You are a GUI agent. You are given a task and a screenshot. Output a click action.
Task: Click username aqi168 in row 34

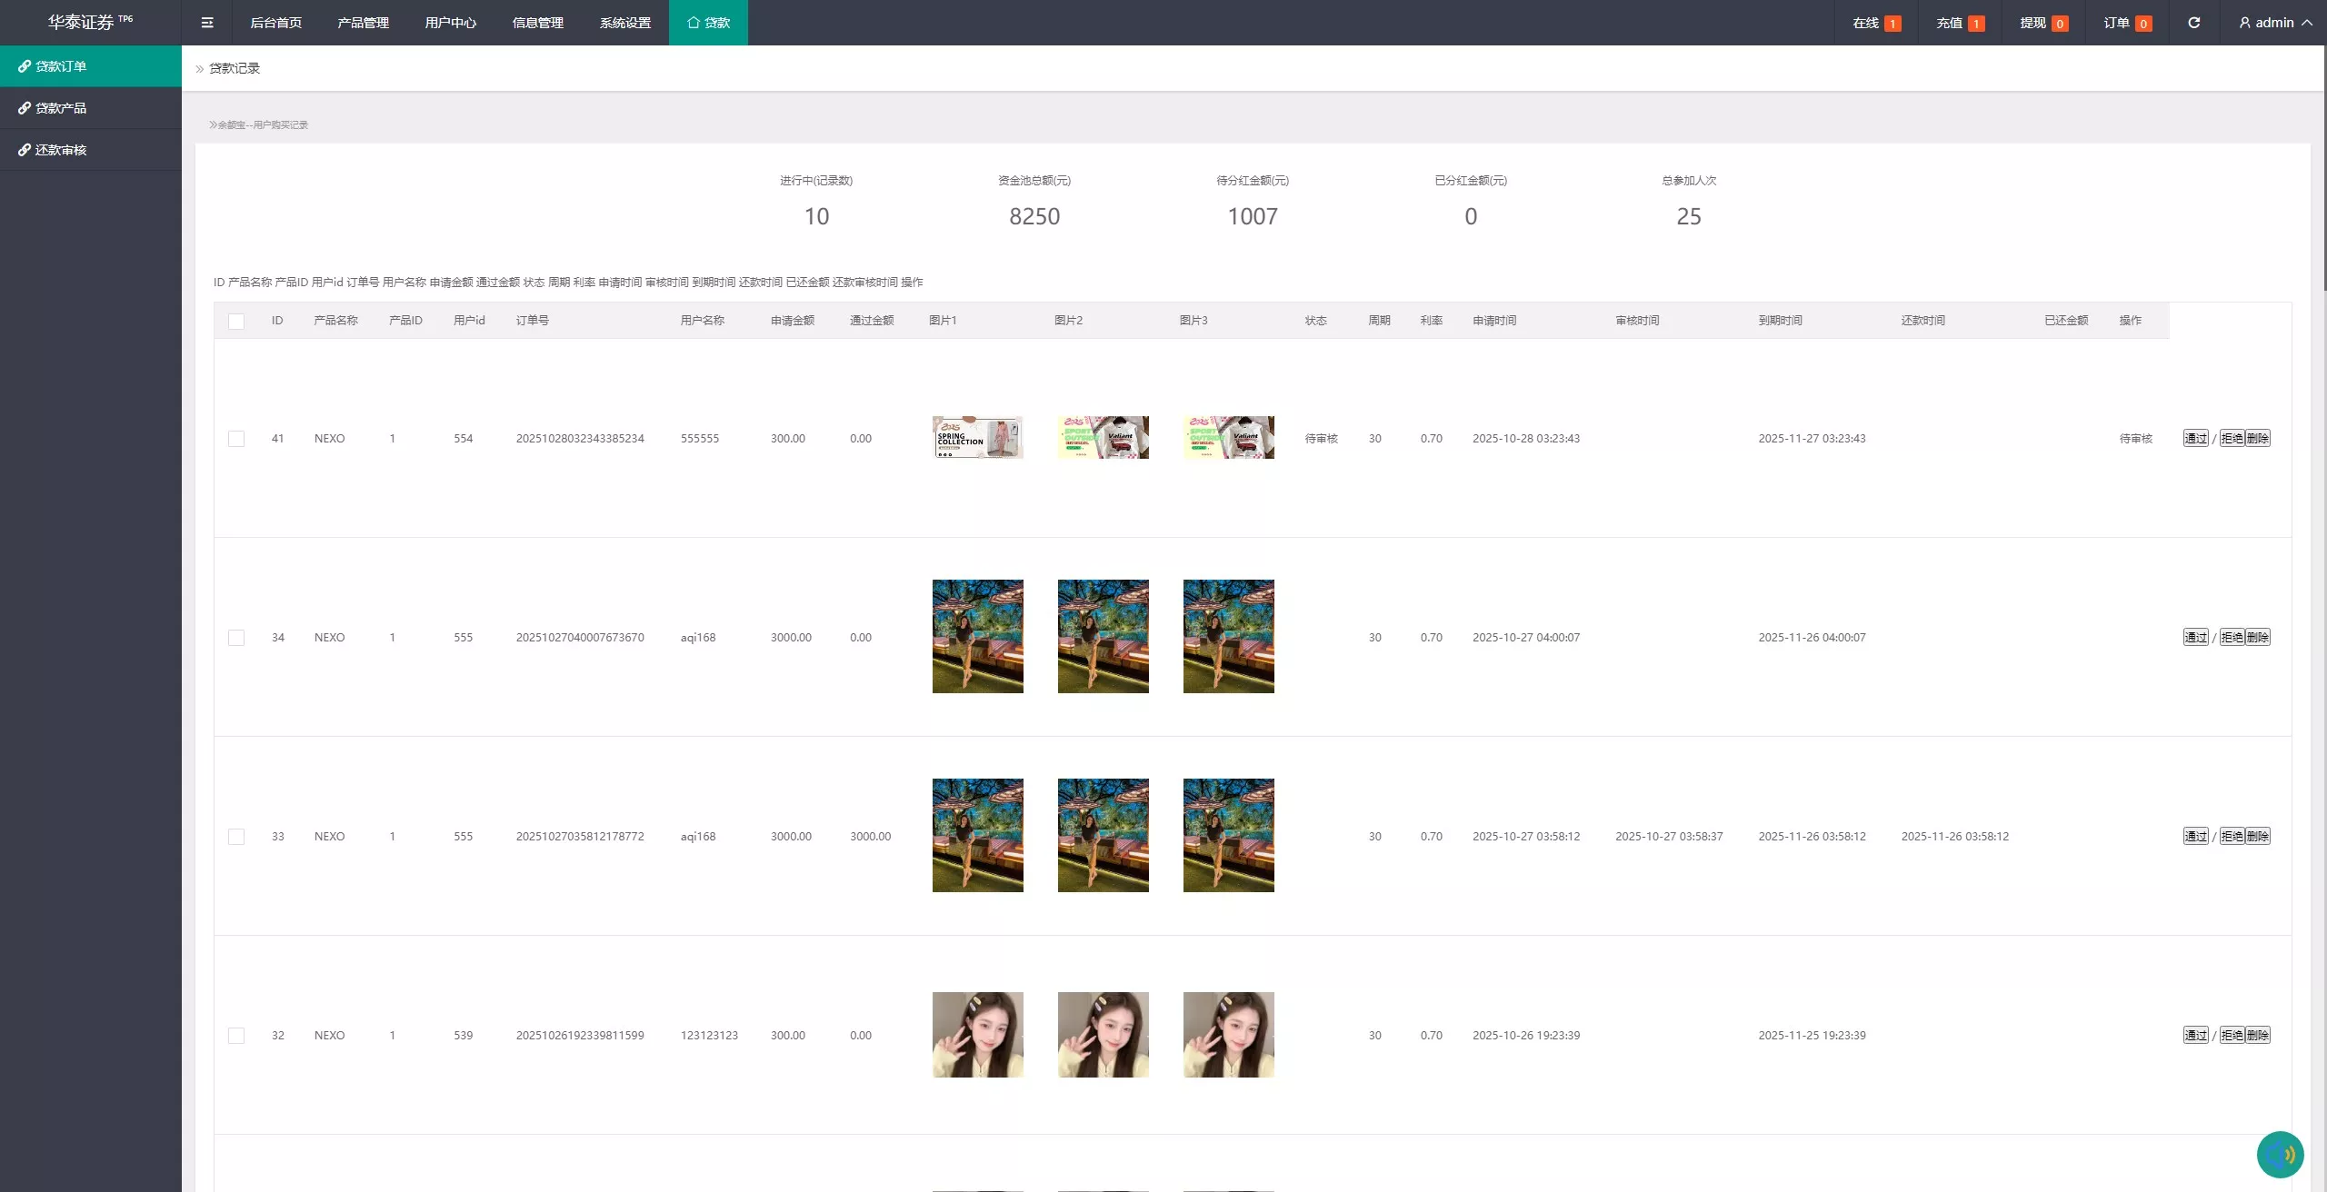(698, 638)
